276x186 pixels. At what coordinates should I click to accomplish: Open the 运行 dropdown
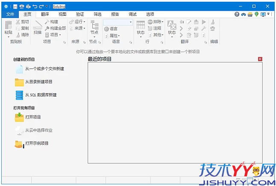click(x=77, y=22)
